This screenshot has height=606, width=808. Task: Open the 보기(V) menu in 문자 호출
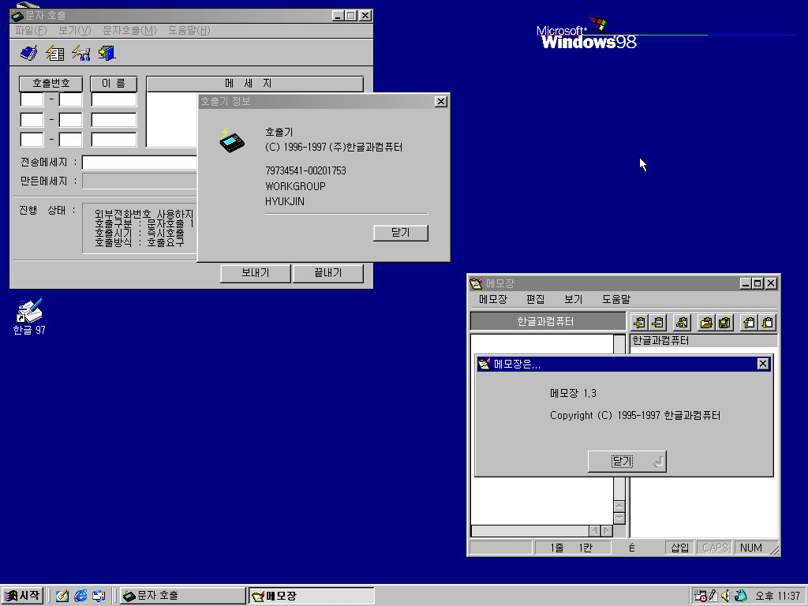(74, 31)
